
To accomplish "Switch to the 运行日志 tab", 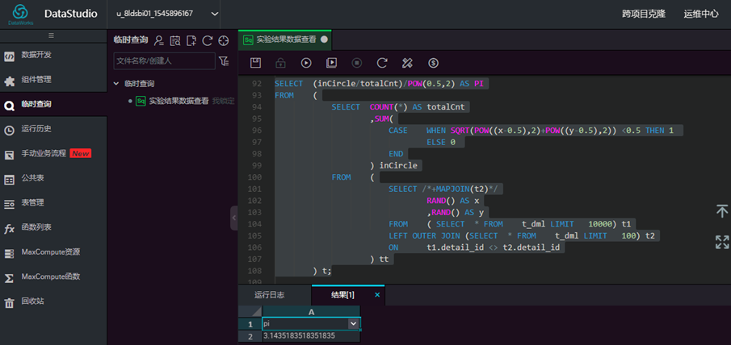I will click(270, 295).
